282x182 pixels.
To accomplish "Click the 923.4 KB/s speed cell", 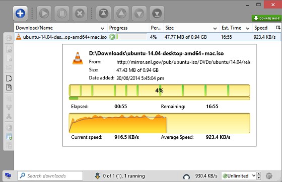I will (264, 37).
